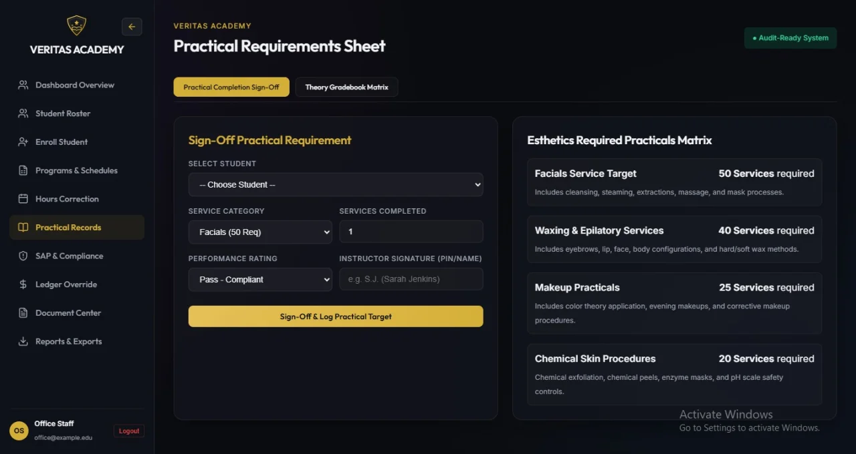
Task: Click the Instructor Signature input field
Action: [x=411, y=279]
